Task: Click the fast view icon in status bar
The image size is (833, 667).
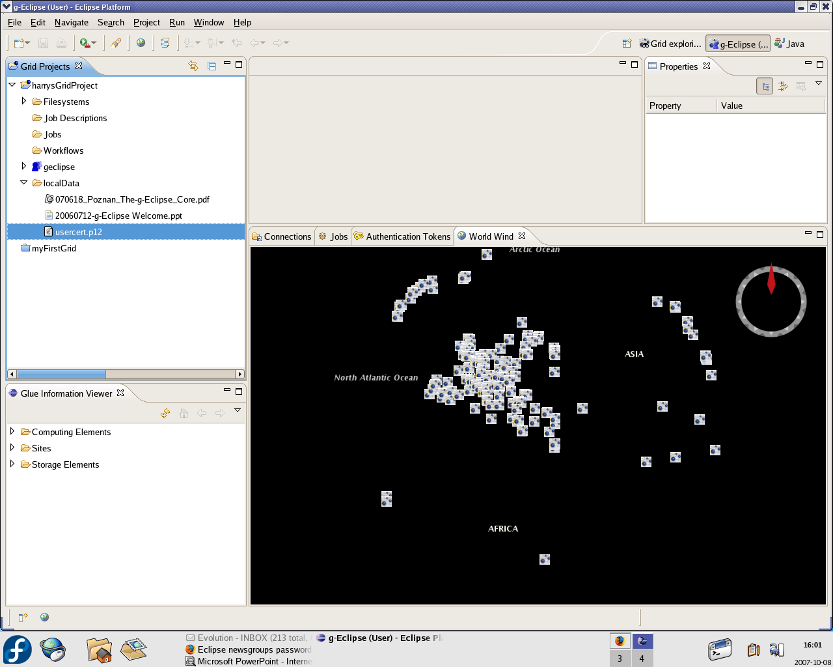Action: click(x=23, y=617)
